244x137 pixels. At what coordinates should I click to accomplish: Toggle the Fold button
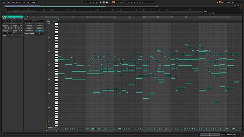pos(48,21)
